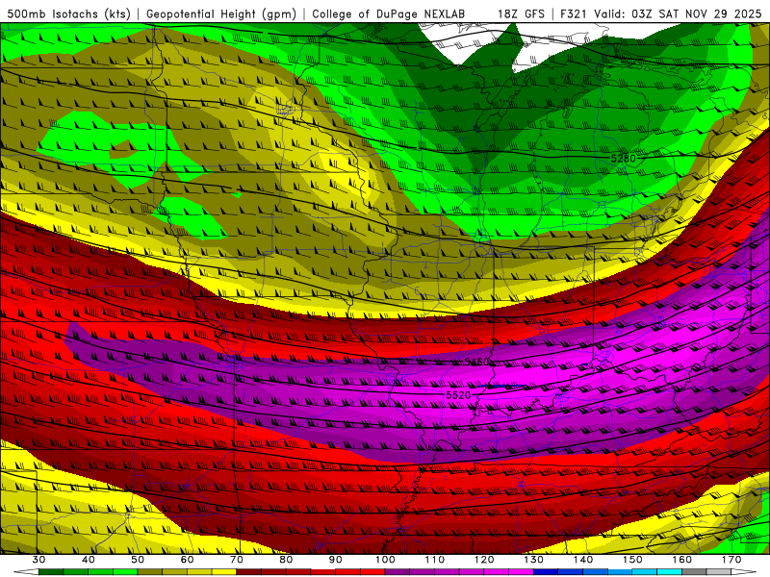
Task: Click the darkest green legend swatch below 30
Action: [51, 572]
